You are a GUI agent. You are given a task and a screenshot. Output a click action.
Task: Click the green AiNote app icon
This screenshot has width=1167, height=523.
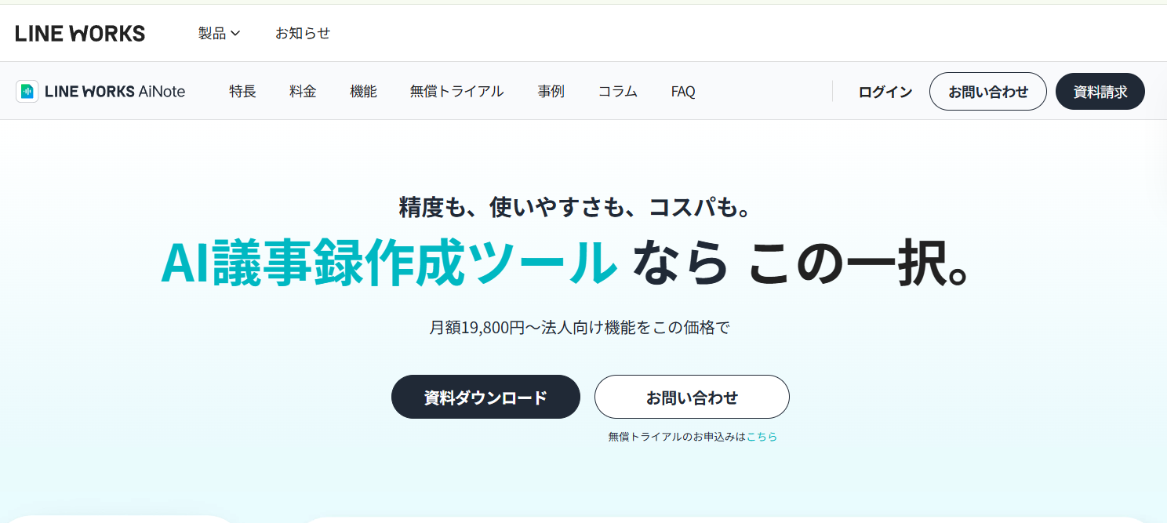pyautogui.click(x=27, y=92)
